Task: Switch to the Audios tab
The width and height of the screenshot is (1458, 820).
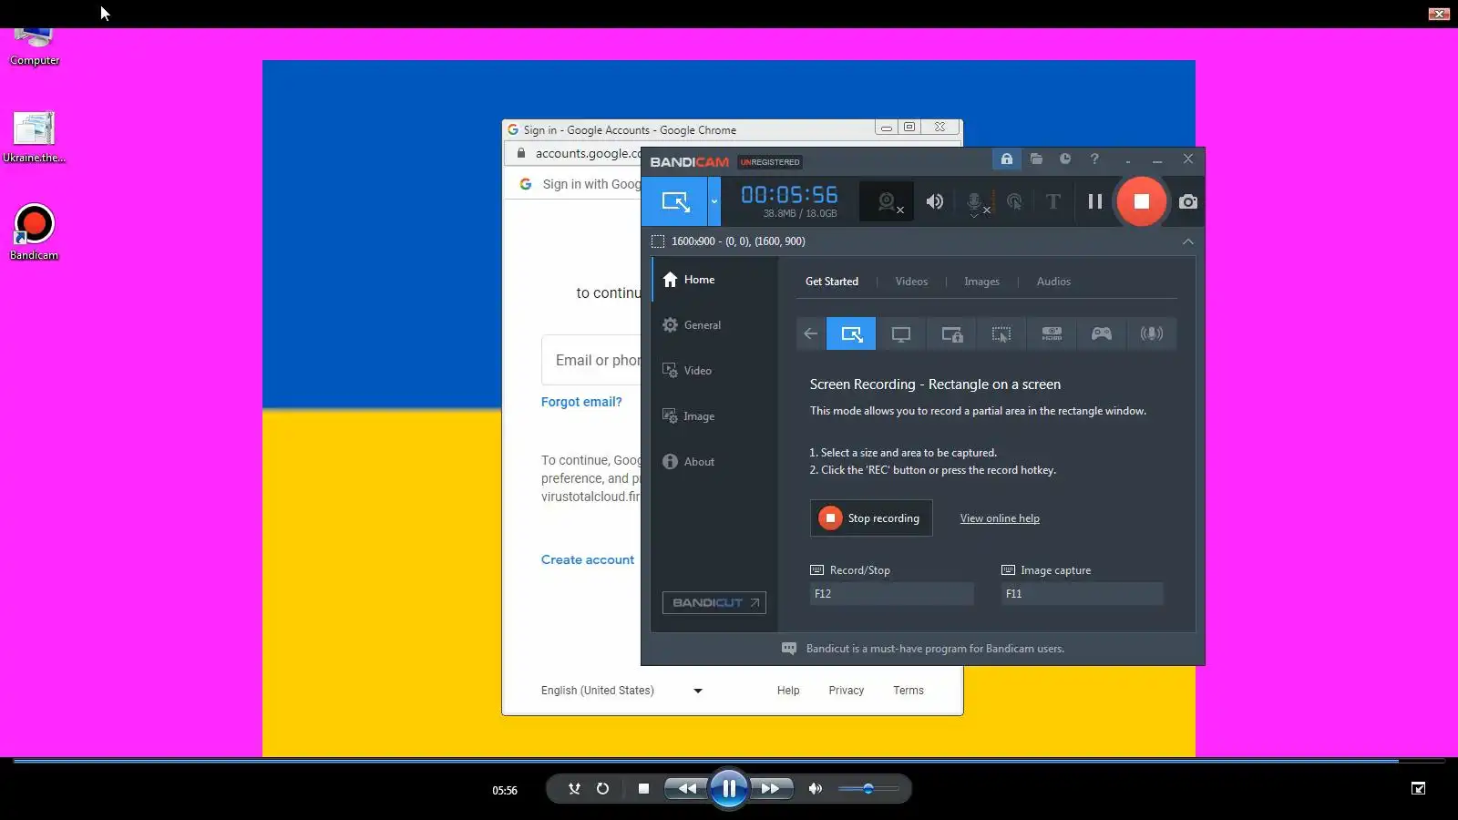Action: pos(1053,282)
